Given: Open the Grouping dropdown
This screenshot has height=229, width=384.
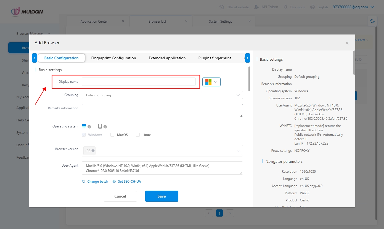Looking at the screenshot, I should pos(162,95).
